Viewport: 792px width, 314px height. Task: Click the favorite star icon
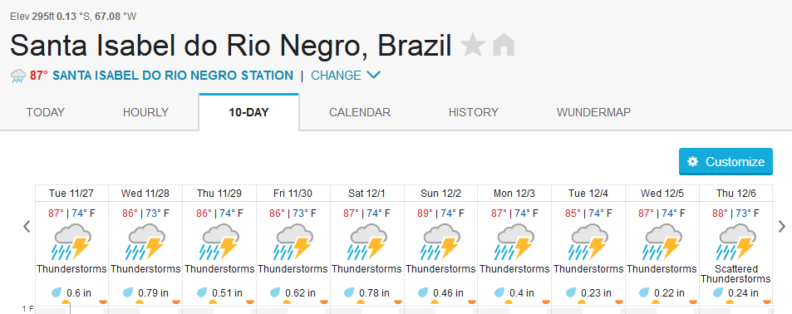[473, 45]
